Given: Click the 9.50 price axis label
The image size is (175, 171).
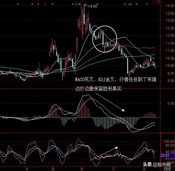Looking at the screenshot, I should 171,73.
